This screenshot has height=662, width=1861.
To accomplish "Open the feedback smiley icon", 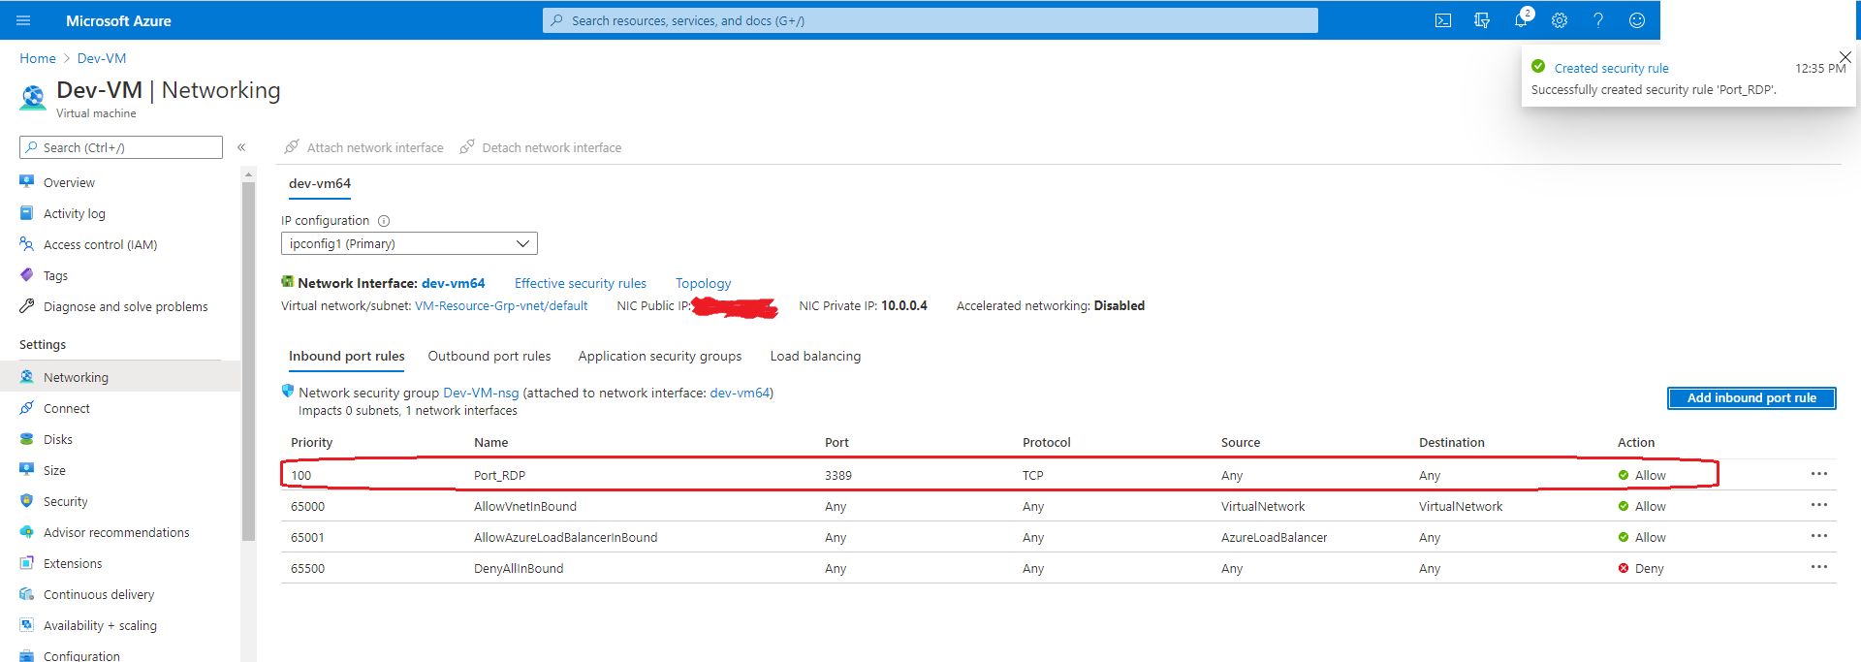I will coord(1637,20).
